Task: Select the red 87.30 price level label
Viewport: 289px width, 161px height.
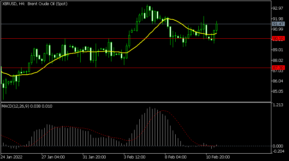Action: click(278, 68)
